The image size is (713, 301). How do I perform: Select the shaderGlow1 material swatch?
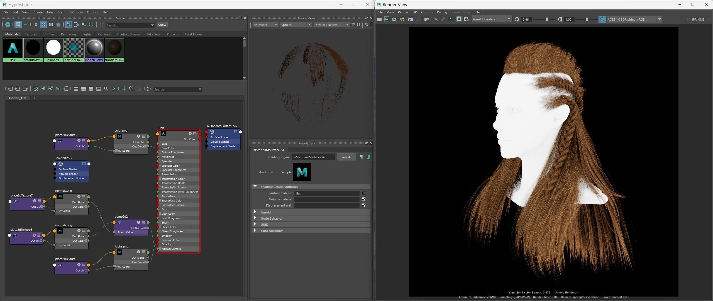tap(94, 50)
